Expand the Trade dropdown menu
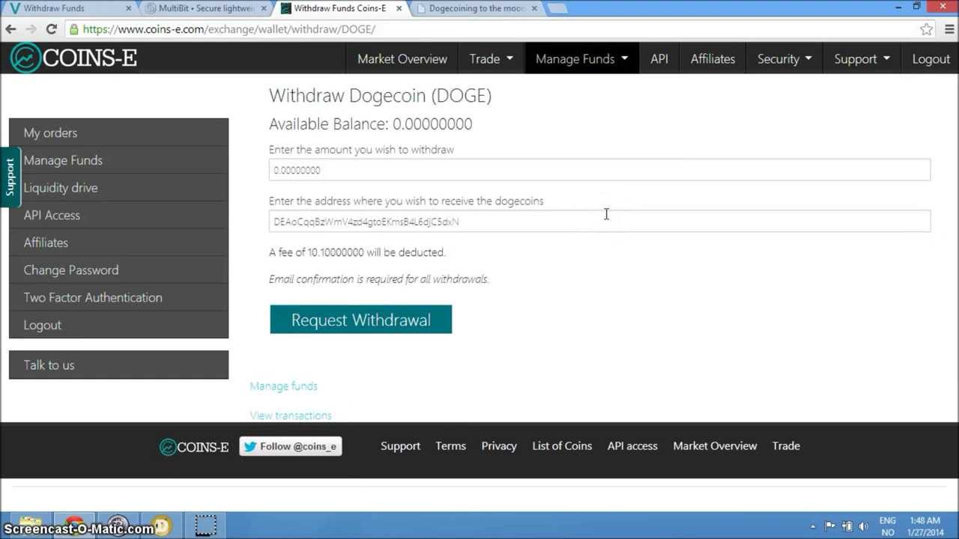Viewport: 959px width, 539px height. [x=491, y=58]
